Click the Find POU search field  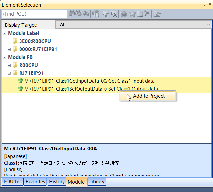[x=35, y=14]
